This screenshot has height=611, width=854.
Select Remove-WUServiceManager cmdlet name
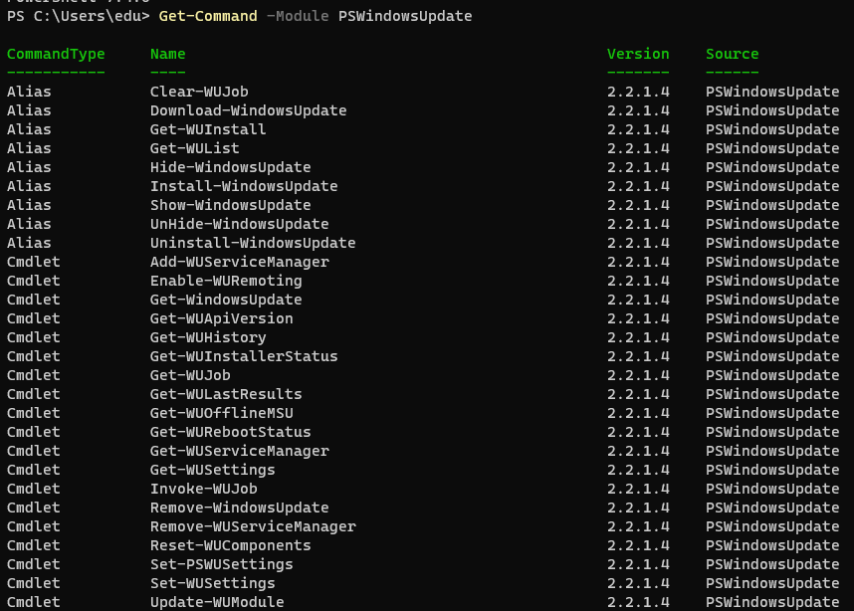point(253,526)
